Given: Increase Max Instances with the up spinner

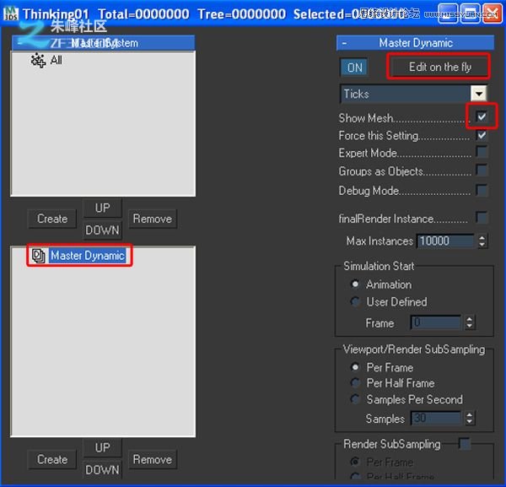Looking at the screenshot, I should point(482,238).
